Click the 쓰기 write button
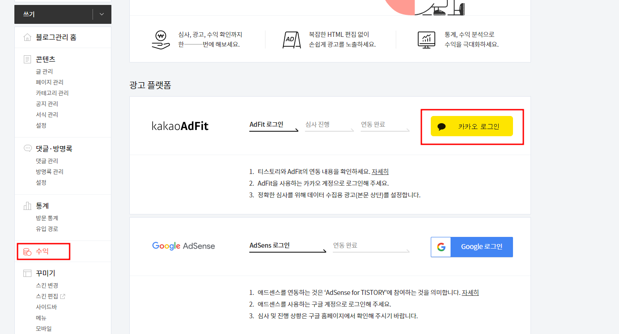The image size is (619, 334). (x=54, y=14)
